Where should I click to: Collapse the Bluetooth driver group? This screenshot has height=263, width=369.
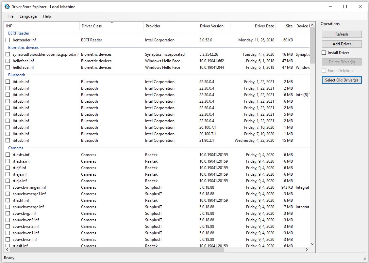pyautogui.click(x=16, y=75)
